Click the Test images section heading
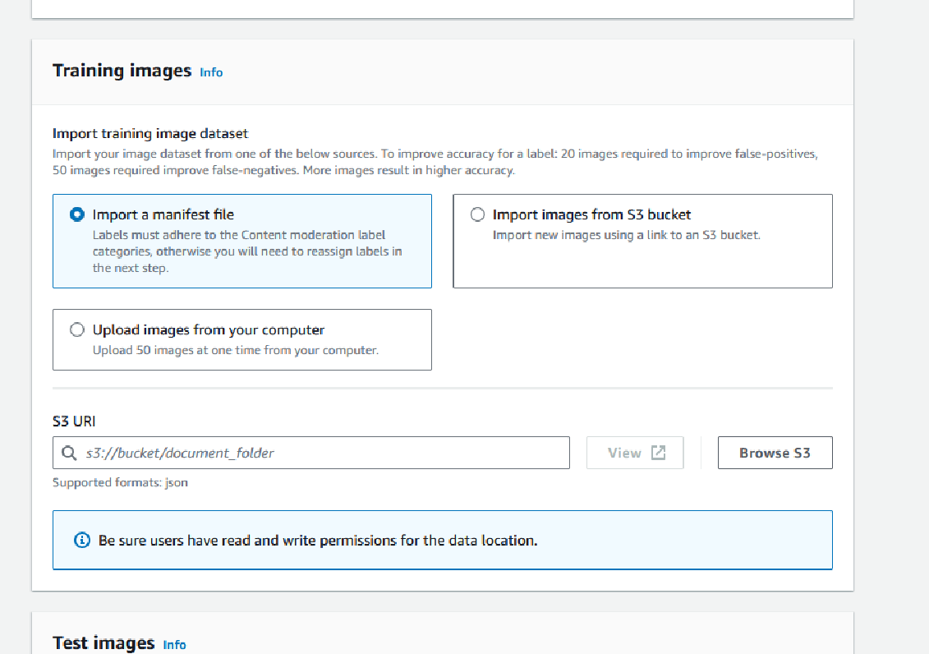The image size is (929, 654). coord(103,643)
